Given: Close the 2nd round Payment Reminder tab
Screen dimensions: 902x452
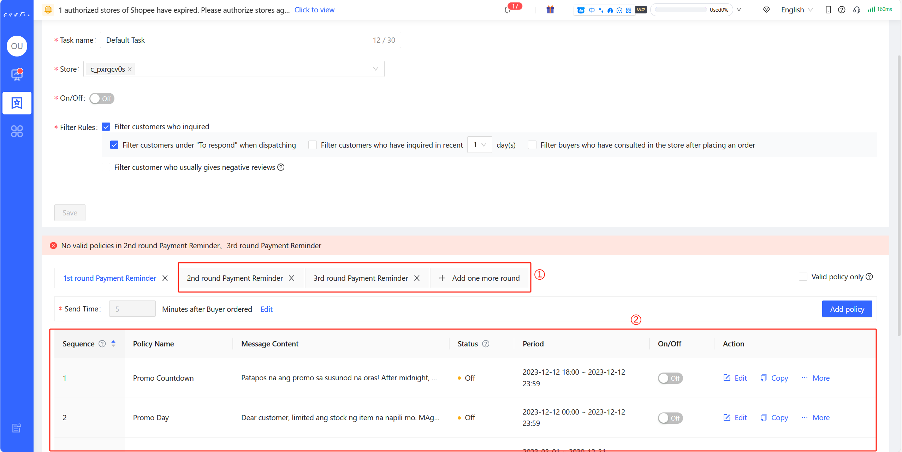Looking at the screenshot, I should (291, 278).
